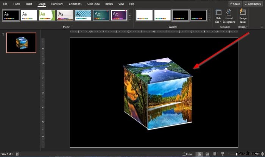Open the View tab

(121, 4)
